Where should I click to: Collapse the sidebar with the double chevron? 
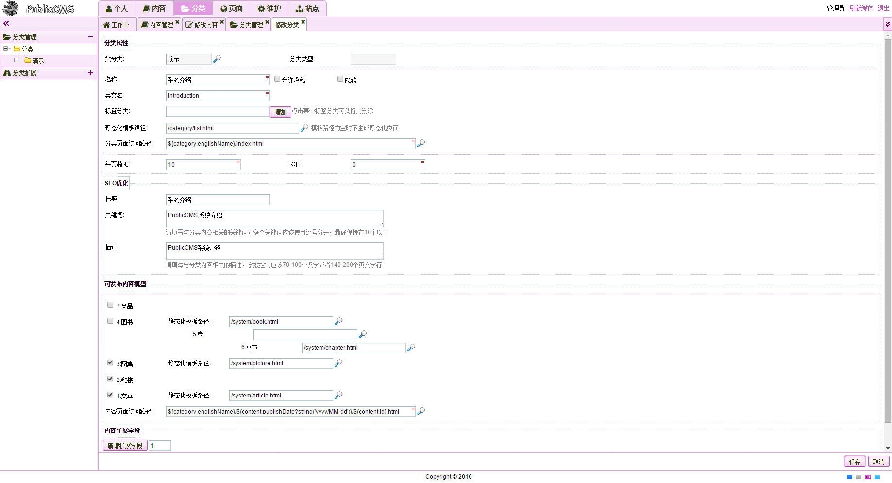(x=6, y=23)
